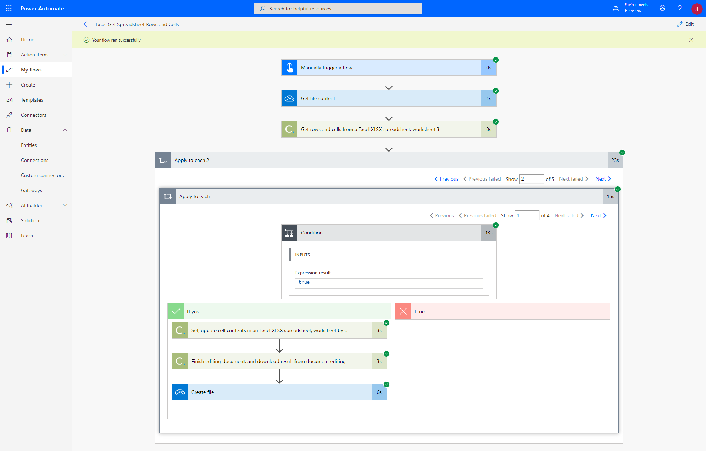This screenshot has width=706, height=451.
Task: Open Power Automate settings gear
Action: pos(663,8)
